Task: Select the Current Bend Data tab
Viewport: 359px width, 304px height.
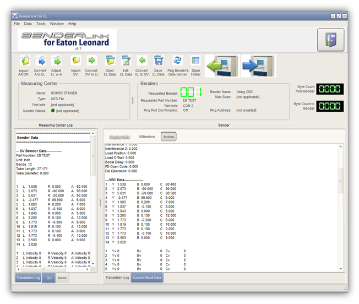Action: point(147,278)
